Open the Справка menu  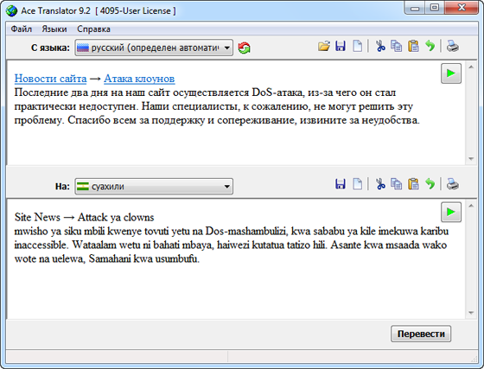coord(93,29)
